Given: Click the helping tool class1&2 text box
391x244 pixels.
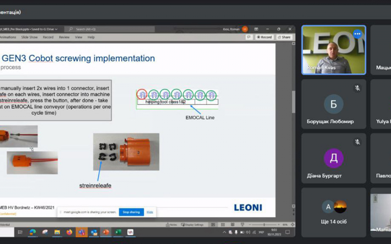Looking at the screenshot, I should (x=166, y=102).
